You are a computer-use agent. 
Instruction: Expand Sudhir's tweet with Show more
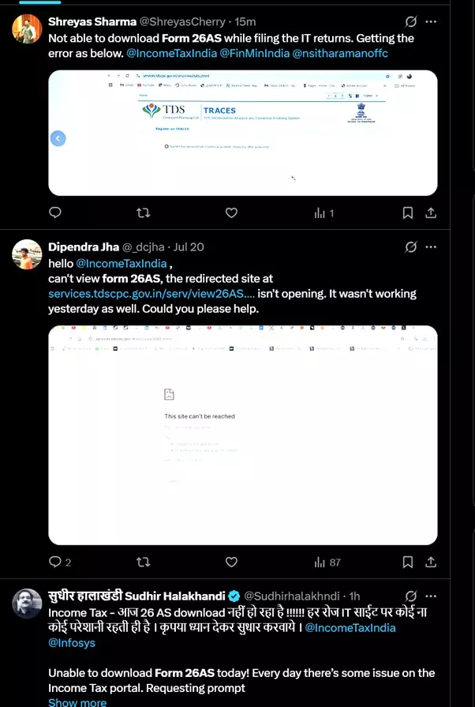(x=77, y=702)
